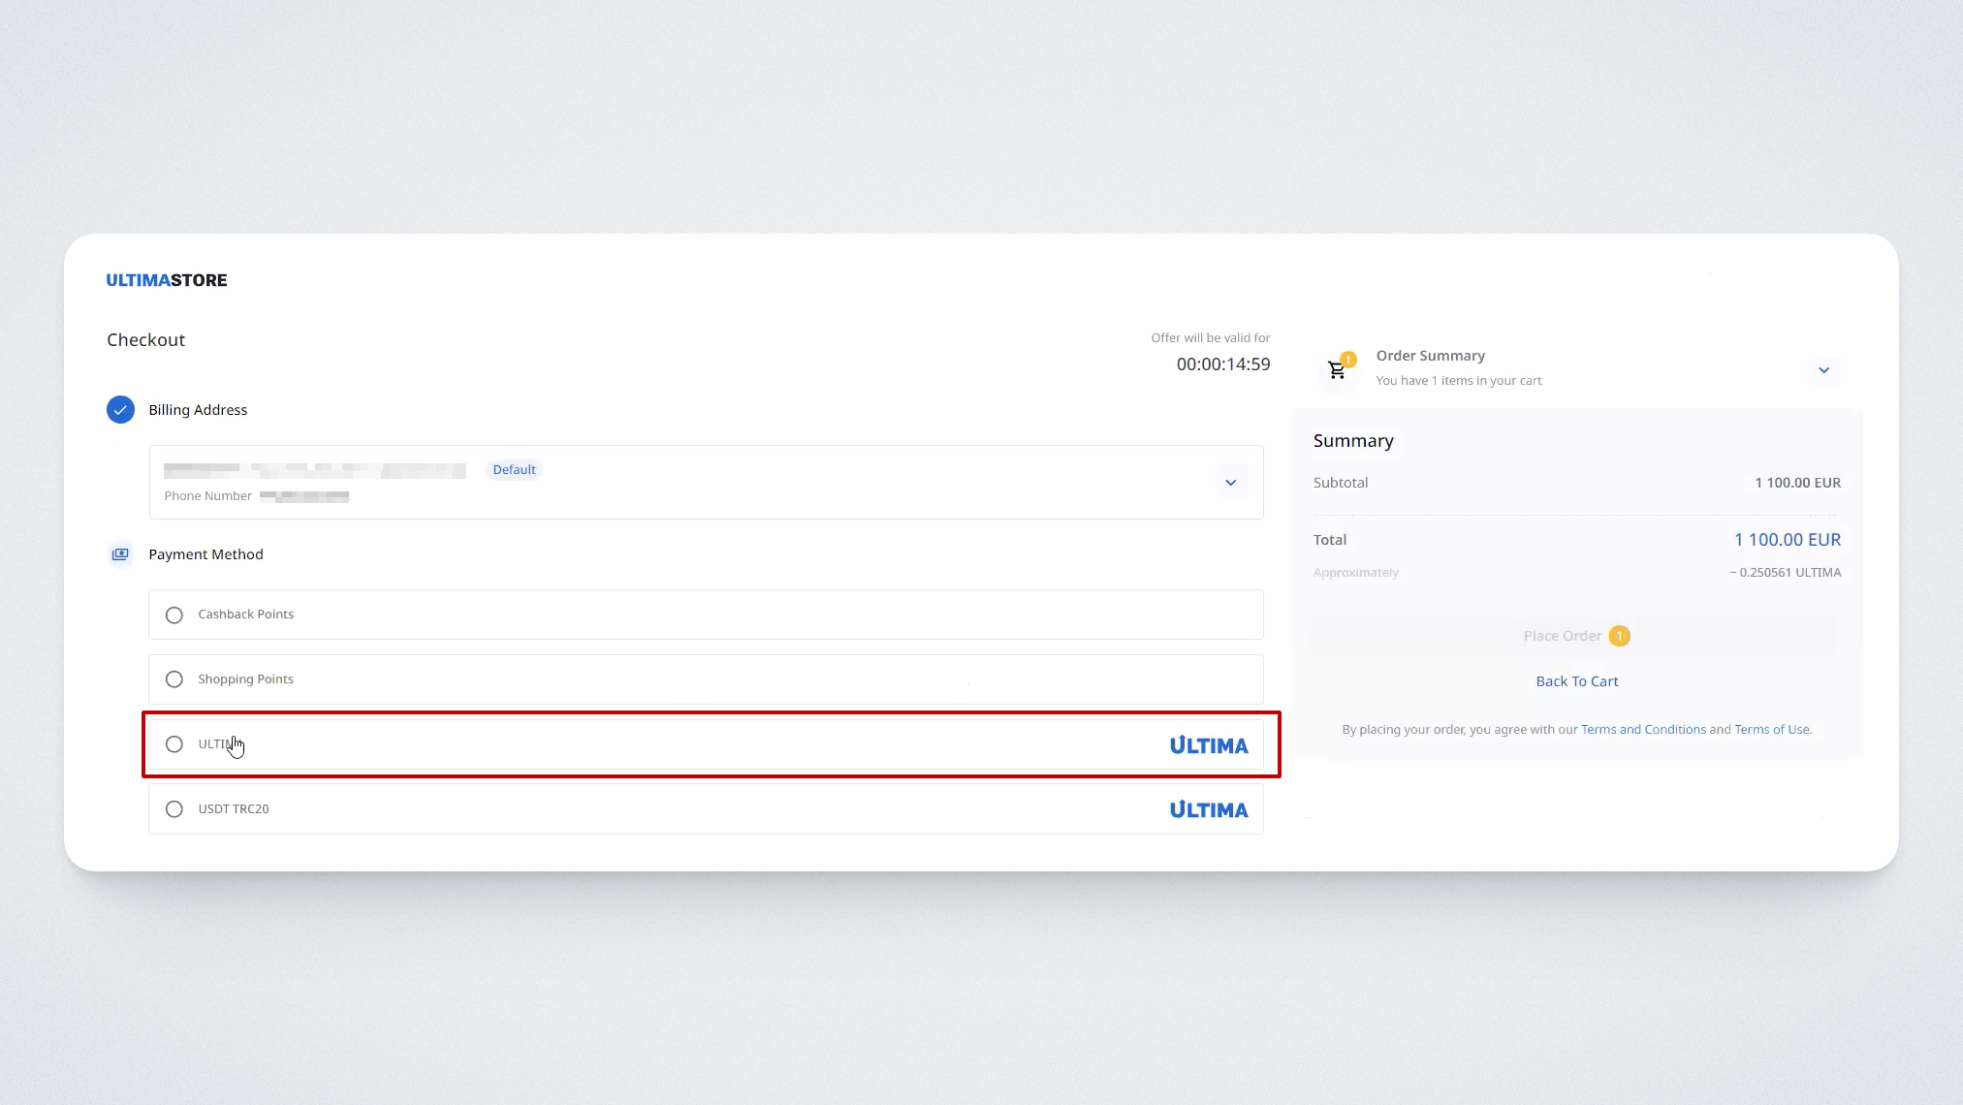Click the ULTIMA logo in USDT row
This screenshot has height=1105, width=1963.
tap(1208, 809)
